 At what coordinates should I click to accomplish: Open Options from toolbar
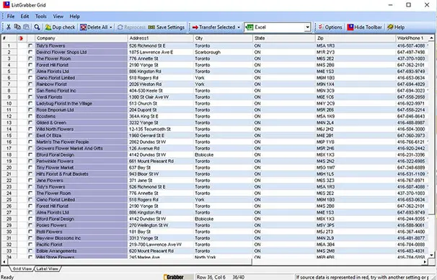(x=330, y=27)
